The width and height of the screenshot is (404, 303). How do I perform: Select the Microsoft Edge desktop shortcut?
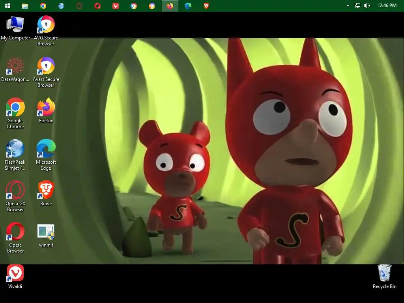[46, 155]
